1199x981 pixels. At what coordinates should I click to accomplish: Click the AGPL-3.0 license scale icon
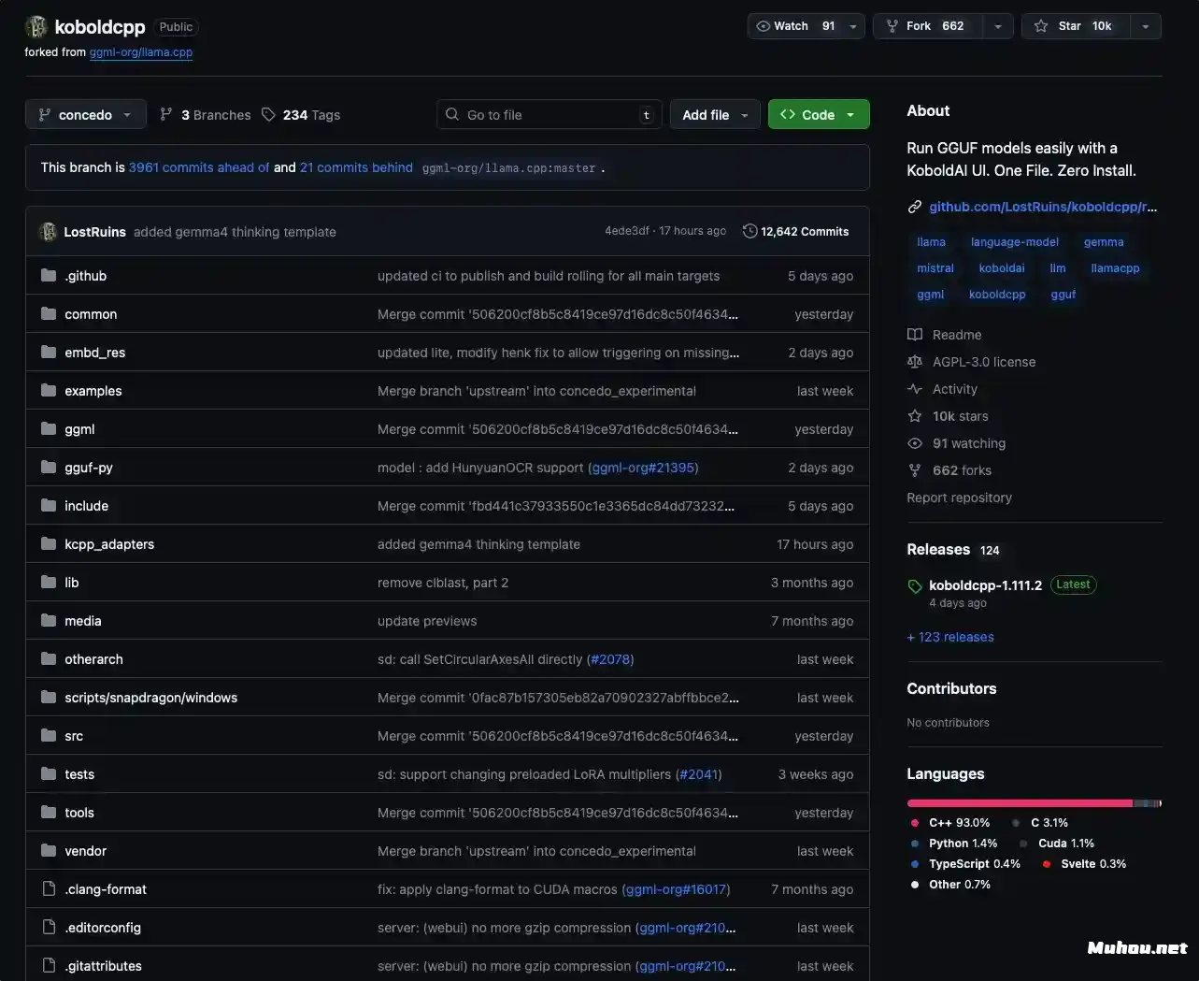click(x=915, y=362)
